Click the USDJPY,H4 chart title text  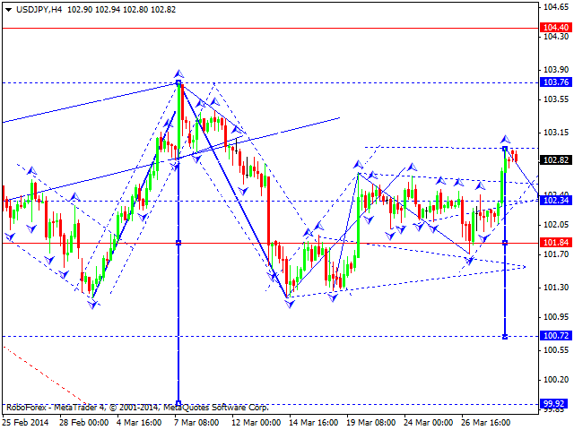tap(33, 7)
